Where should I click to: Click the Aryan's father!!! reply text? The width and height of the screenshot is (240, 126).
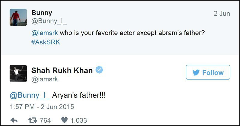pyautogui.click(x=79, y=95)
